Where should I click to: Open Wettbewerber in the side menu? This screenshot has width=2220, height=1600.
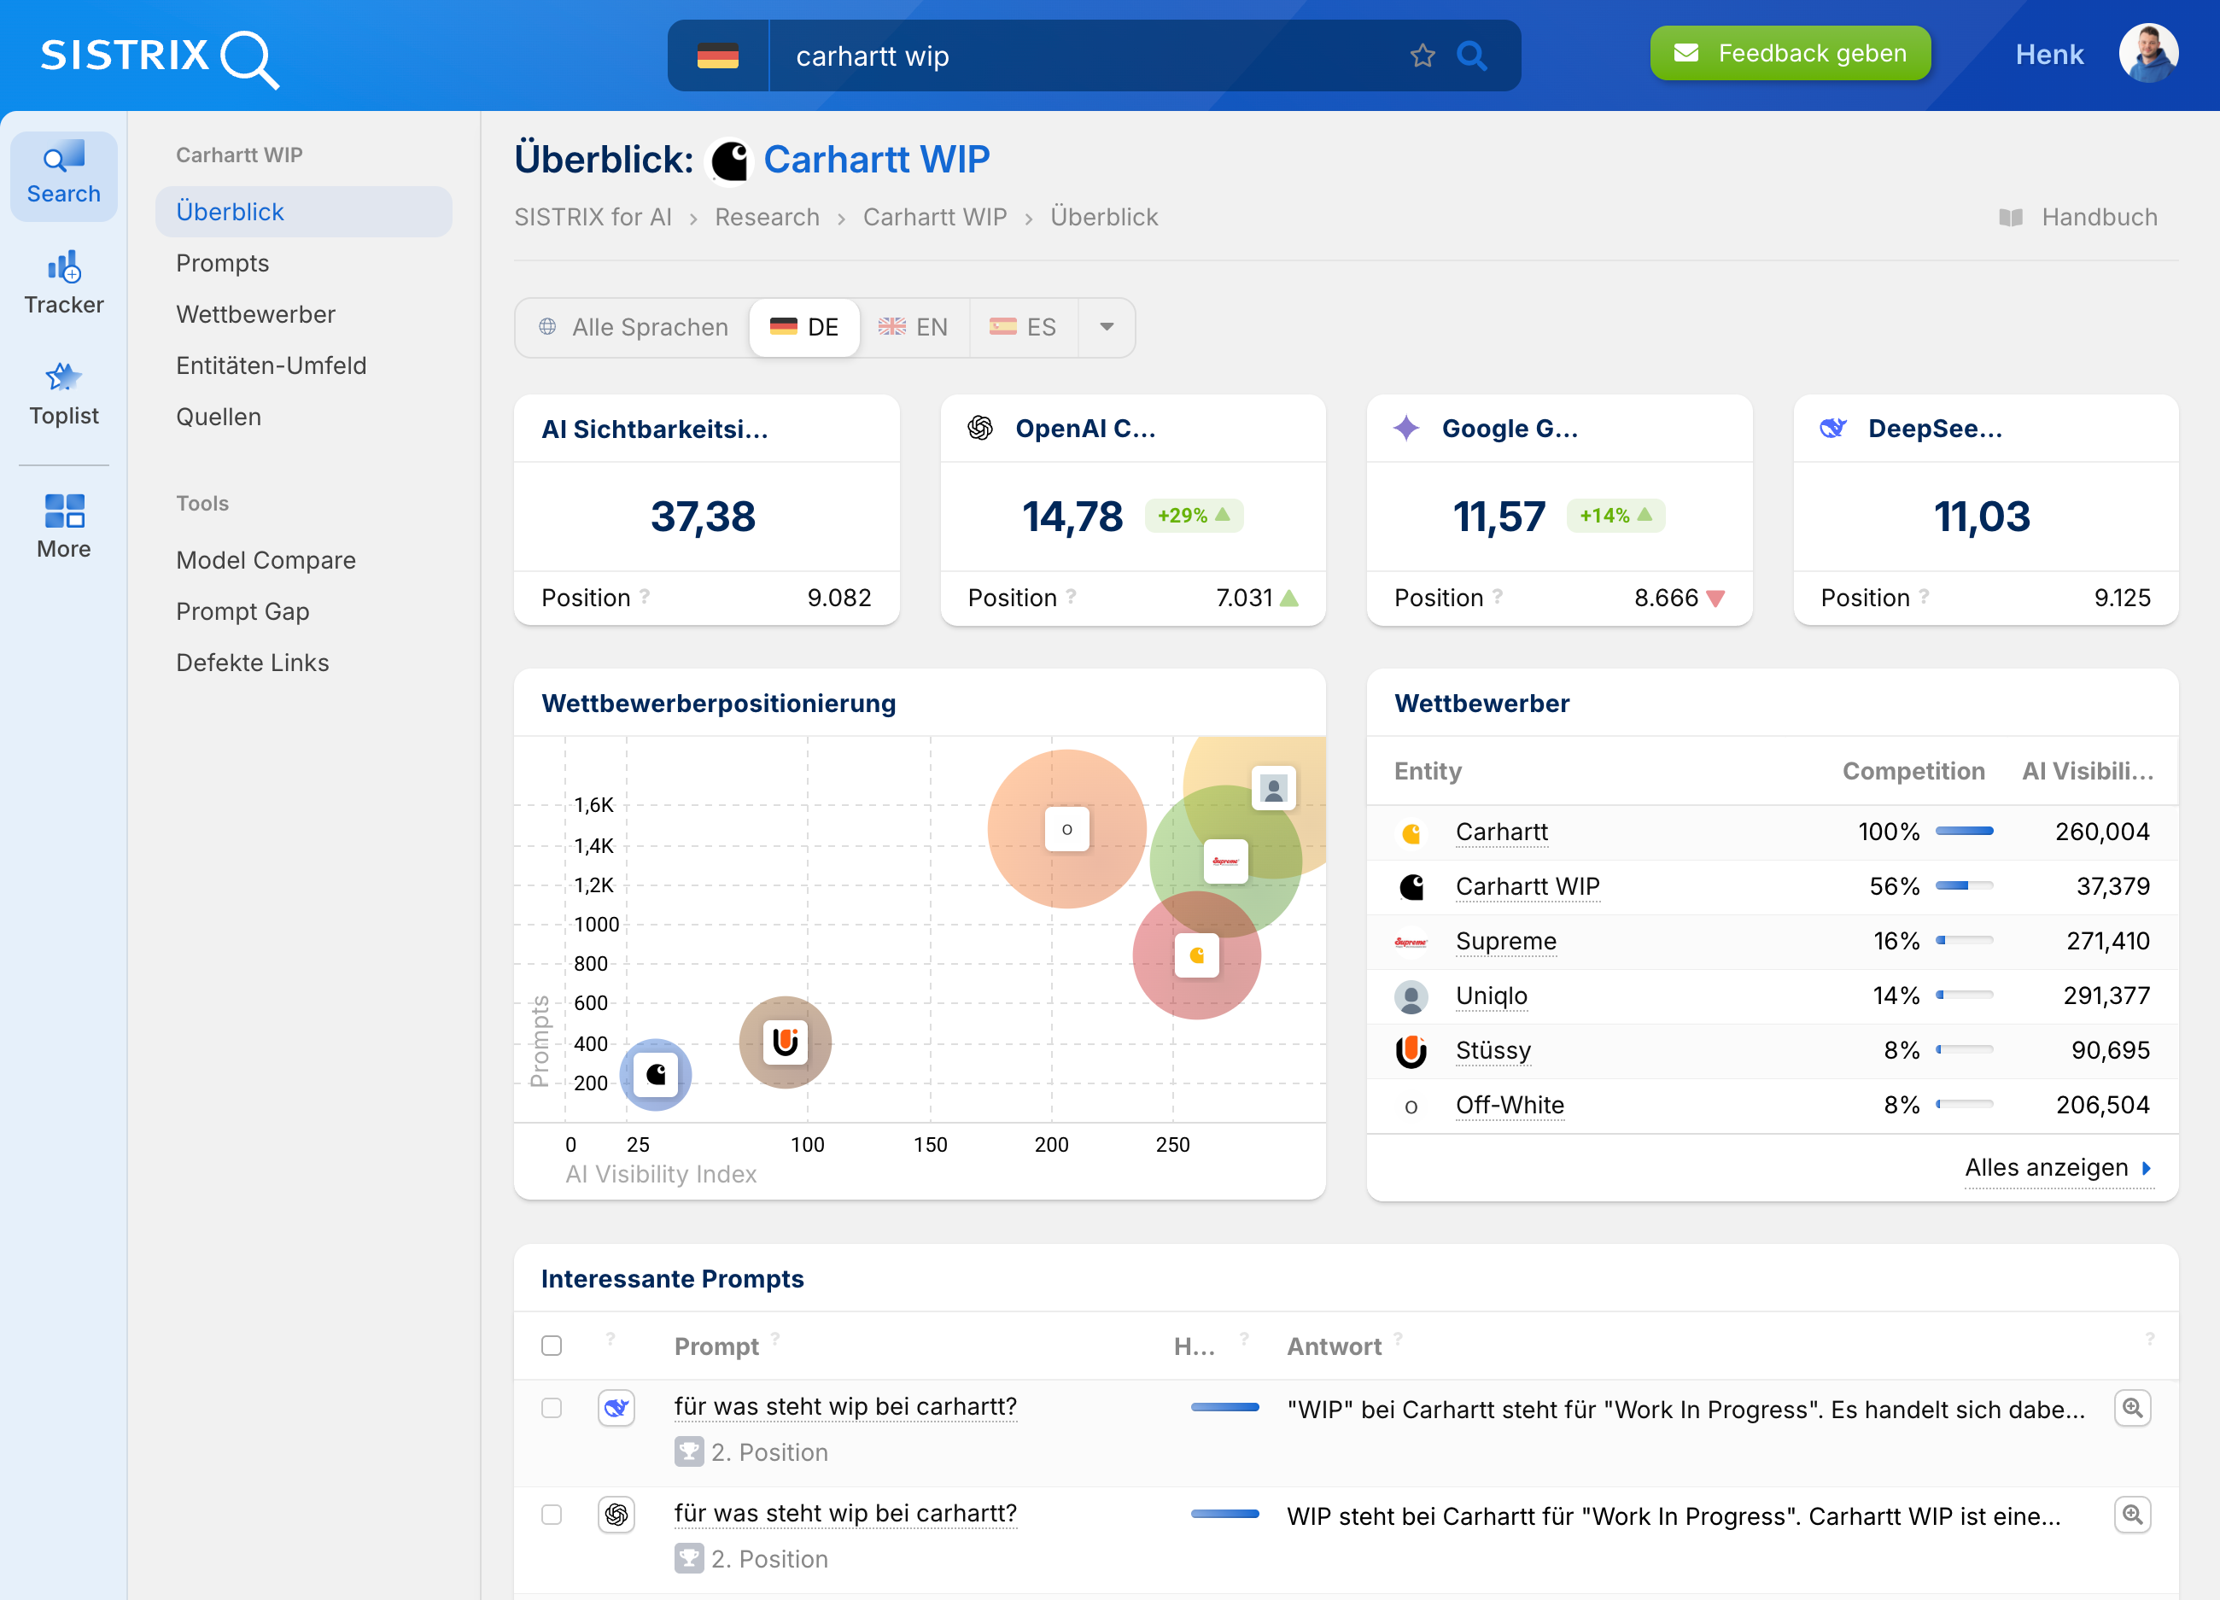click(x=255, y=314)
